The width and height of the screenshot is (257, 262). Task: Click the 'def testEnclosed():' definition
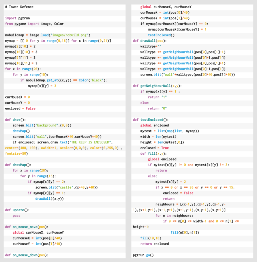point(151,120)
